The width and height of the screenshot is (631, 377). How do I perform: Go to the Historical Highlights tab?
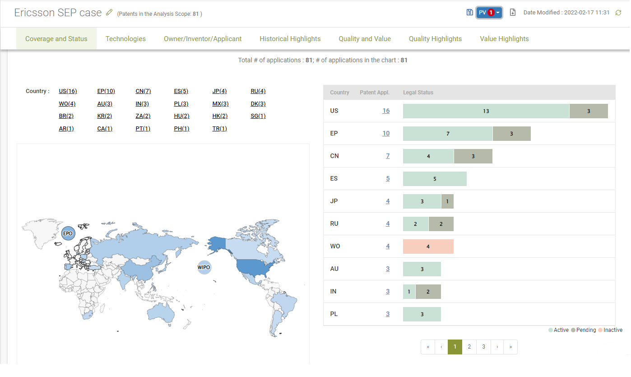click(x=290, y=39)
